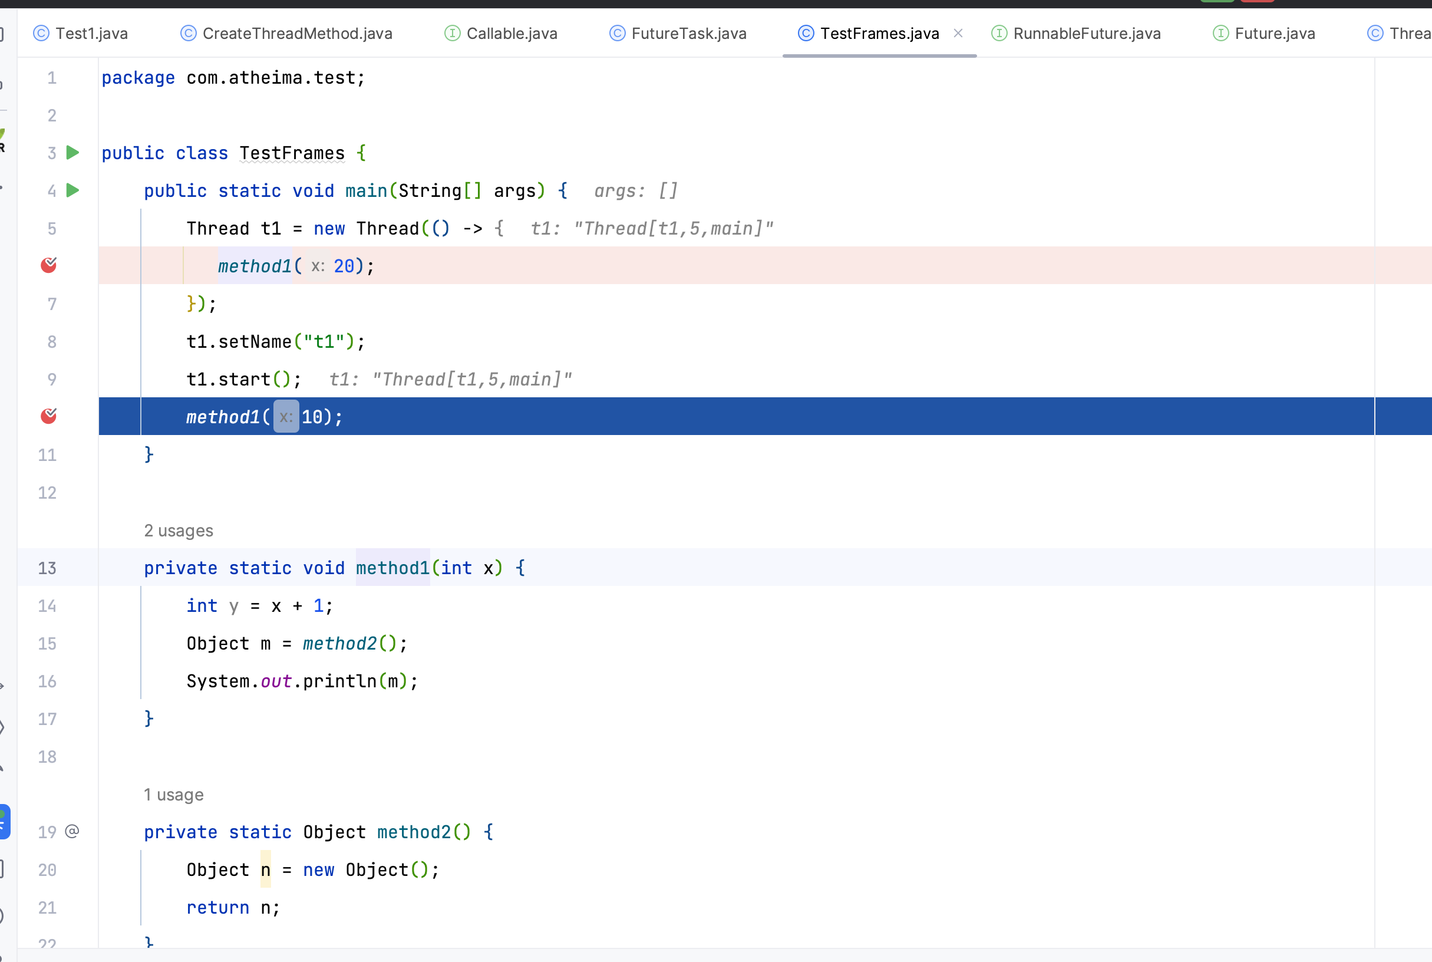The image size is (1432, 962).
Task: Click the highlighted variable 'n' on line 20
Action: pos(266,870)
